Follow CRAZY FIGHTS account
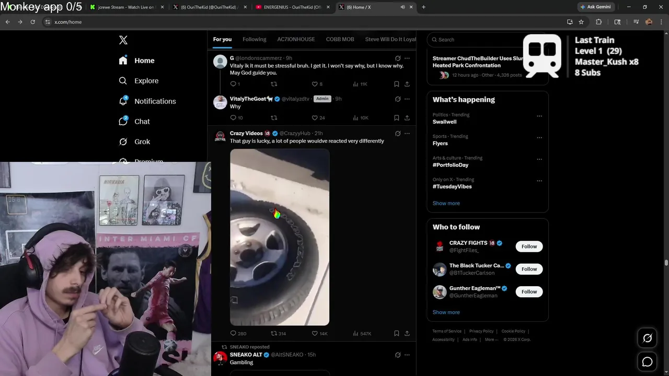669x376 pixels. tap(529, 246)
